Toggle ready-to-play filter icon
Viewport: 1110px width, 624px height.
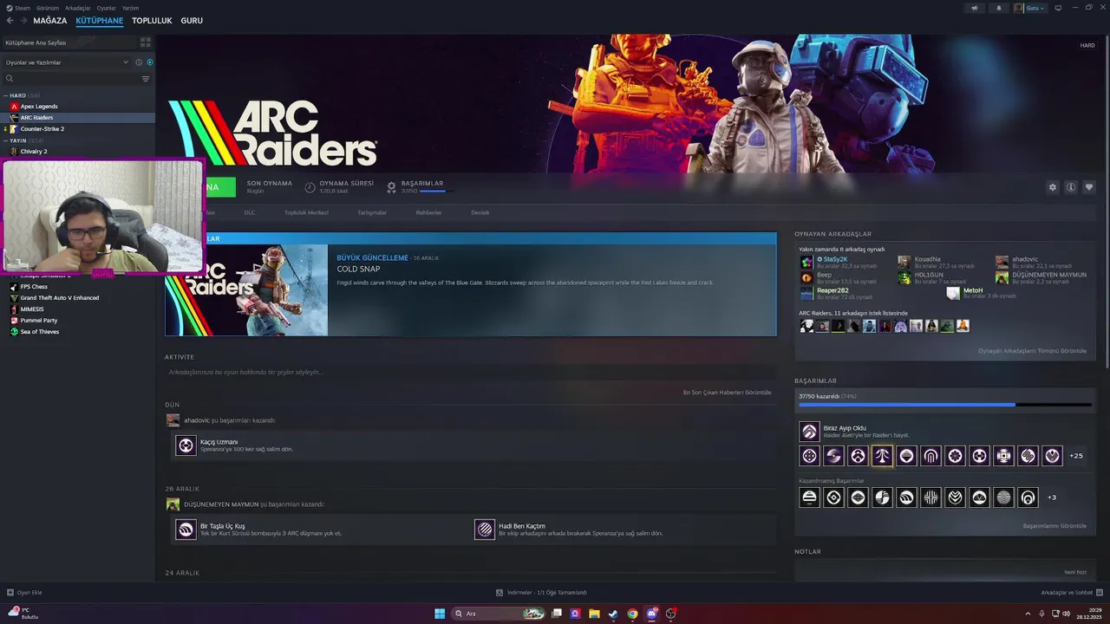coord(149,62)
